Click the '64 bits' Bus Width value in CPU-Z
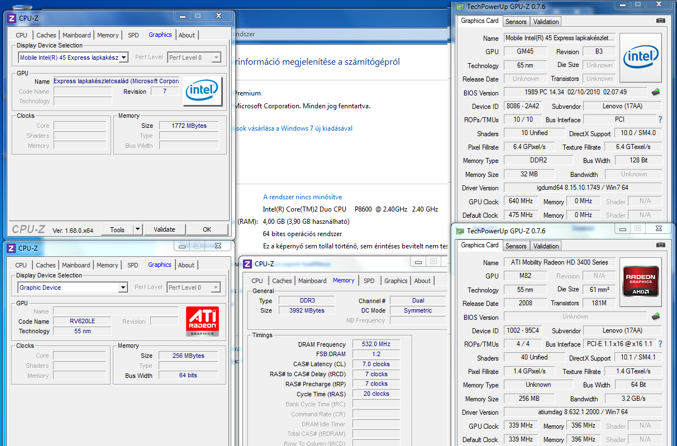The image size is (677, 446). pyautogui.click(x=188, y=375)
